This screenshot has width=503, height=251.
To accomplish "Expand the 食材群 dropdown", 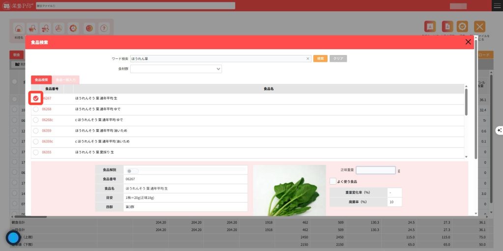I will pos(176,69).
